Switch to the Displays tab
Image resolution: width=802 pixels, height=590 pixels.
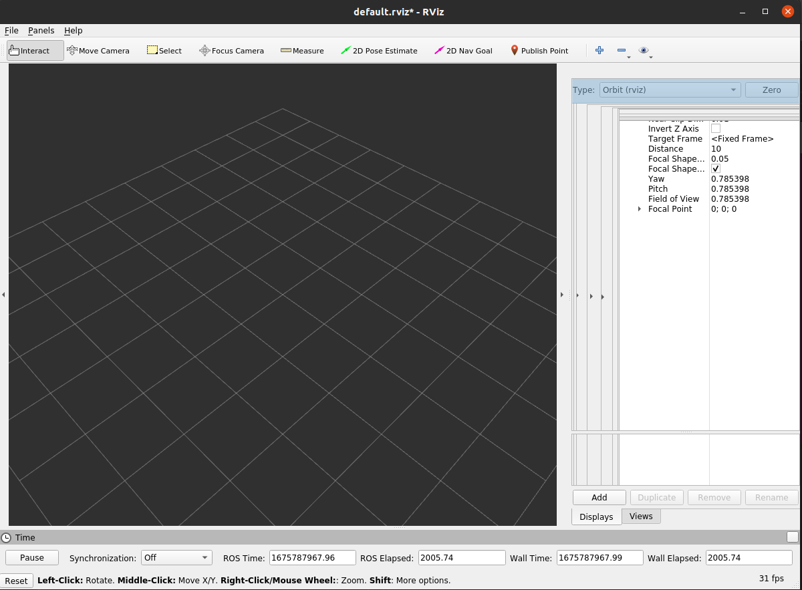(x=596, y=517)
